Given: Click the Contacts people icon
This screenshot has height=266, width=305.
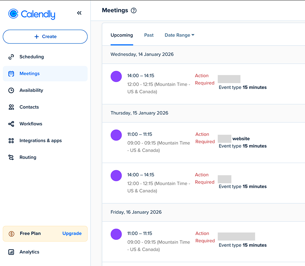Looking at the screenshot, I should [11, 107].
